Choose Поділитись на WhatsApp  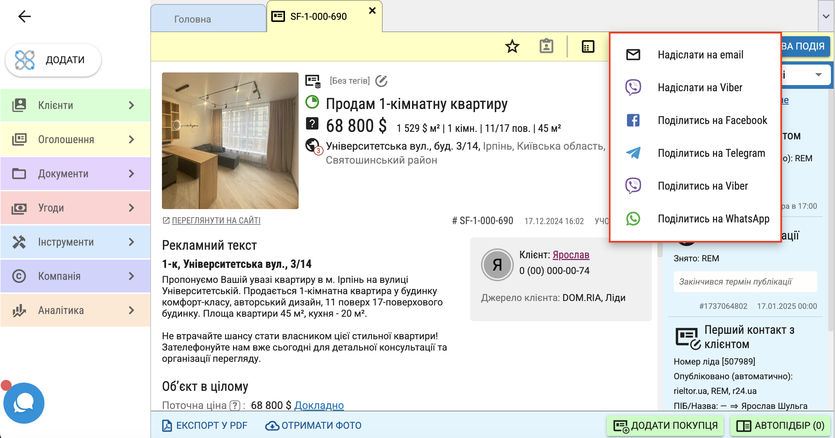[696, 219]
